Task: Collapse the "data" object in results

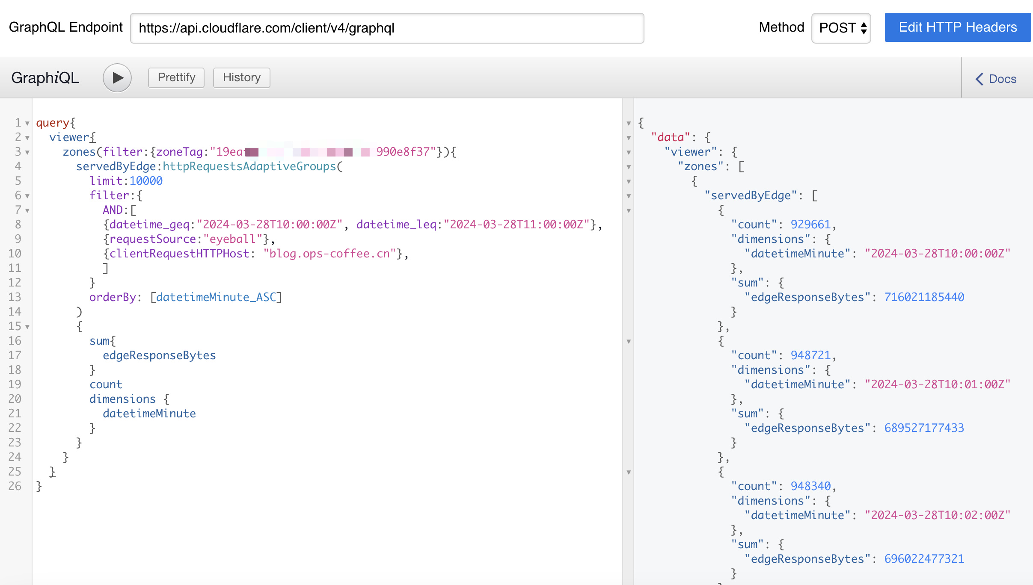Action: click(x=629, y=138)
